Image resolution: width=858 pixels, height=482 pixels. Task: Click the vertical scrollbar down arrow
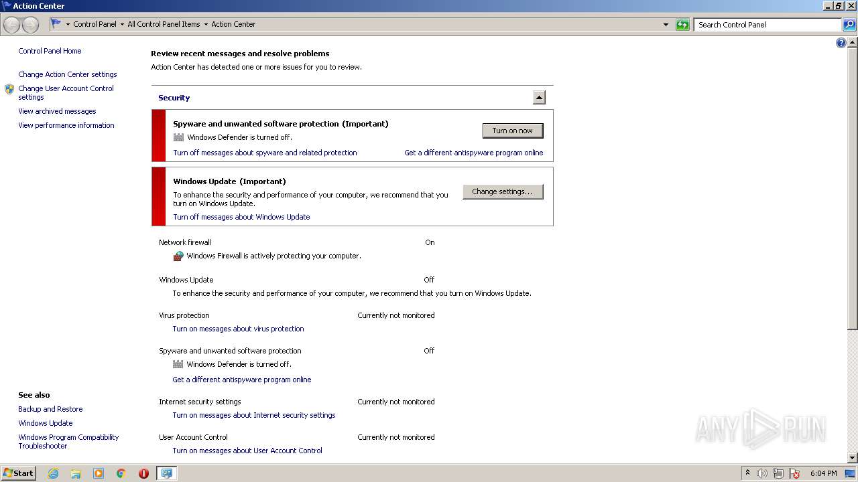point(853,458)
